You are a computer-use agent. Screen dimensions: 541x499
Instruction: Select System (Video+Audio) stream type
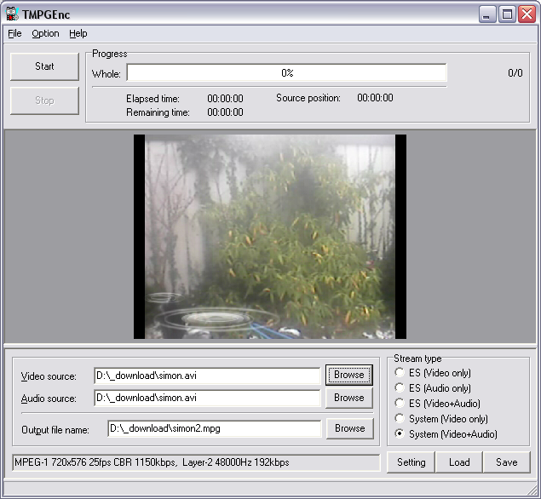click(446, 433)
